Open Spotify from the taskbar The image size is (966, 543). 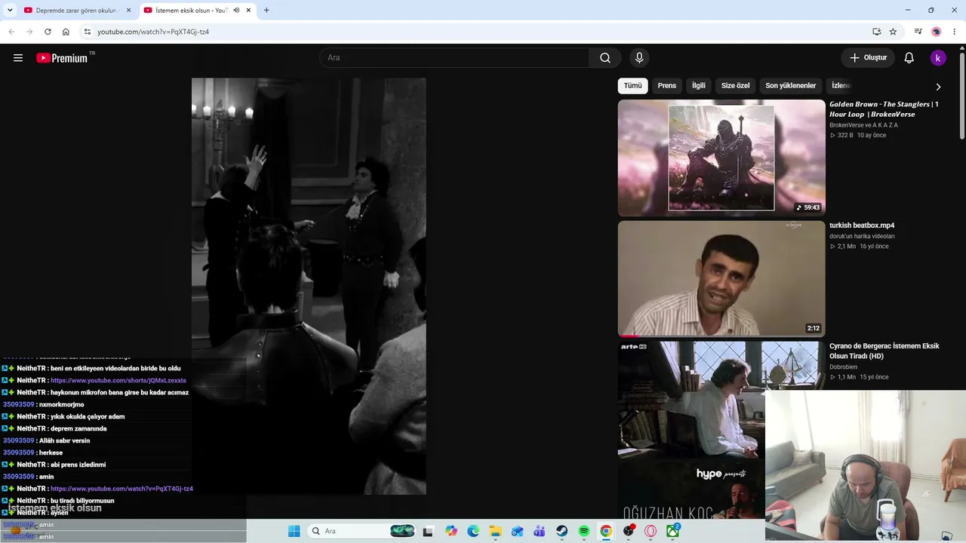point(584,531)
